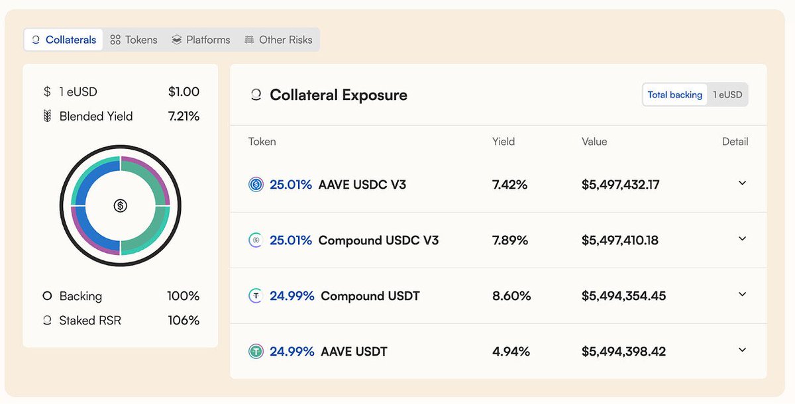Click the AAVE USDT token name

pyautogui.click(x=354, y=352)
